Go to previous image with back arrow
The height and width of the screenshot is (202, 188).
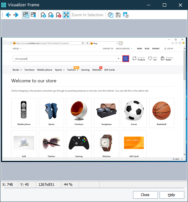tap(8, 15)
